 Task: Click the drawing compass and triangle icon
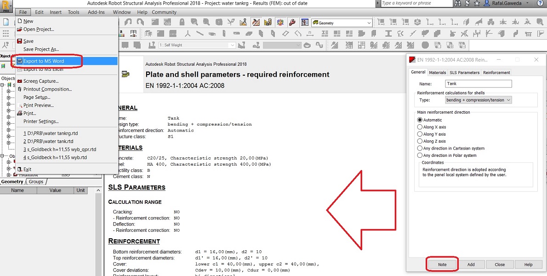[244, 23]
